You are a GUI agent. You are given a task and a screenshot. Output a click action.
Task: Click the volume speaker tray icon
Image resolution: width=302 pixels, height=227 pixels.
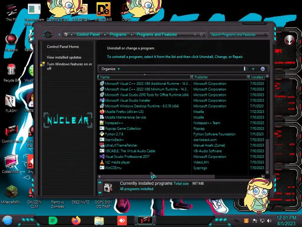269,221
